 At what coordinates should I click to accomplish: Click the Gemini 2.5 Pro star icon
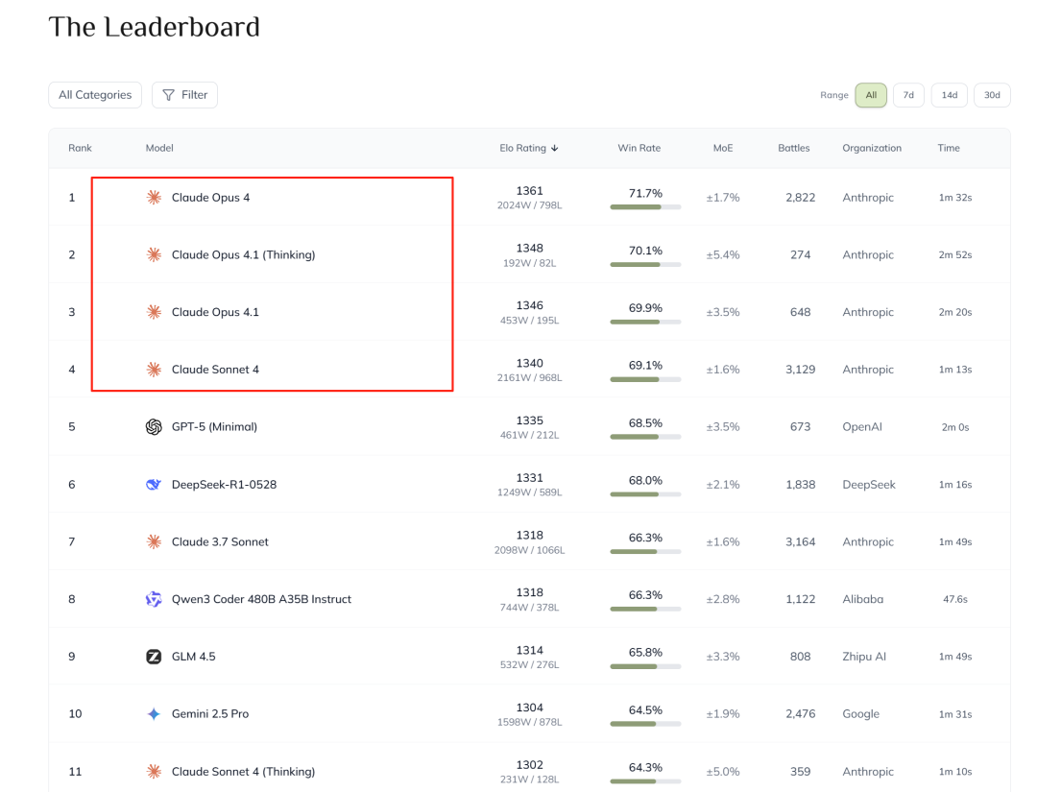[154, 714]
